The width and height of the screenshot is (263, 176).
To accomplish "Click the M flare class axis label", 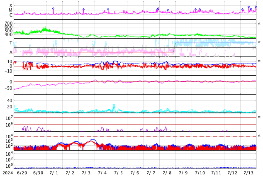I will pos(11,10).
